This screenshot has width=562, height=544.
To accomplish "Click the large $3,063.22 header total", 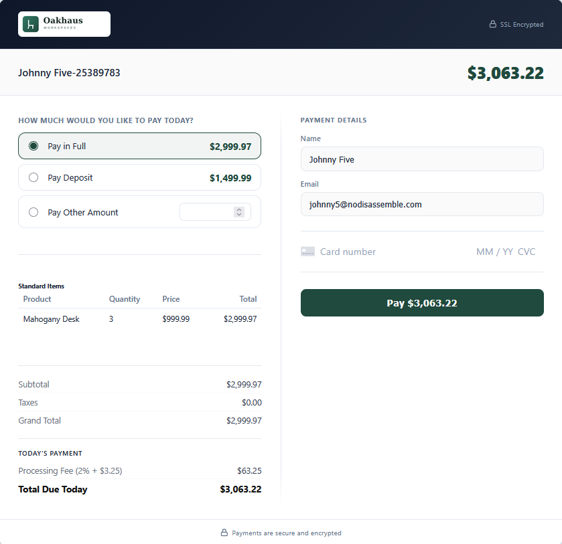I will tap(505, 73).
